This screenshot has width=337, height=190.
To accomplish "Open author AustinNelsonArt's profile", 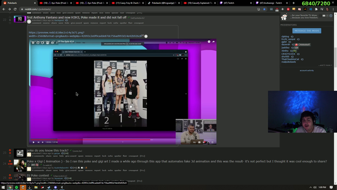I will click(x=61, y=168).
